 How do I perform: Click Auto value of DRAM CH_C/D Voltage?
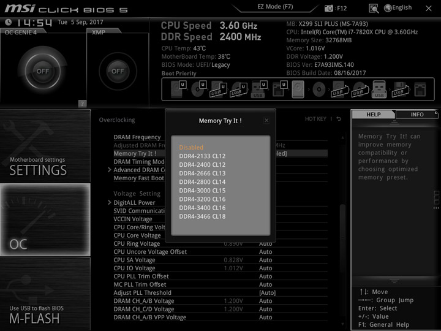point(265,309)
